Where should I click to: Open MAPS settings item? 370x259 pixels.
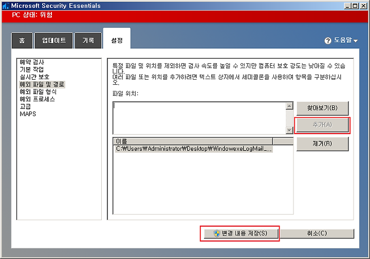point(28,114)
